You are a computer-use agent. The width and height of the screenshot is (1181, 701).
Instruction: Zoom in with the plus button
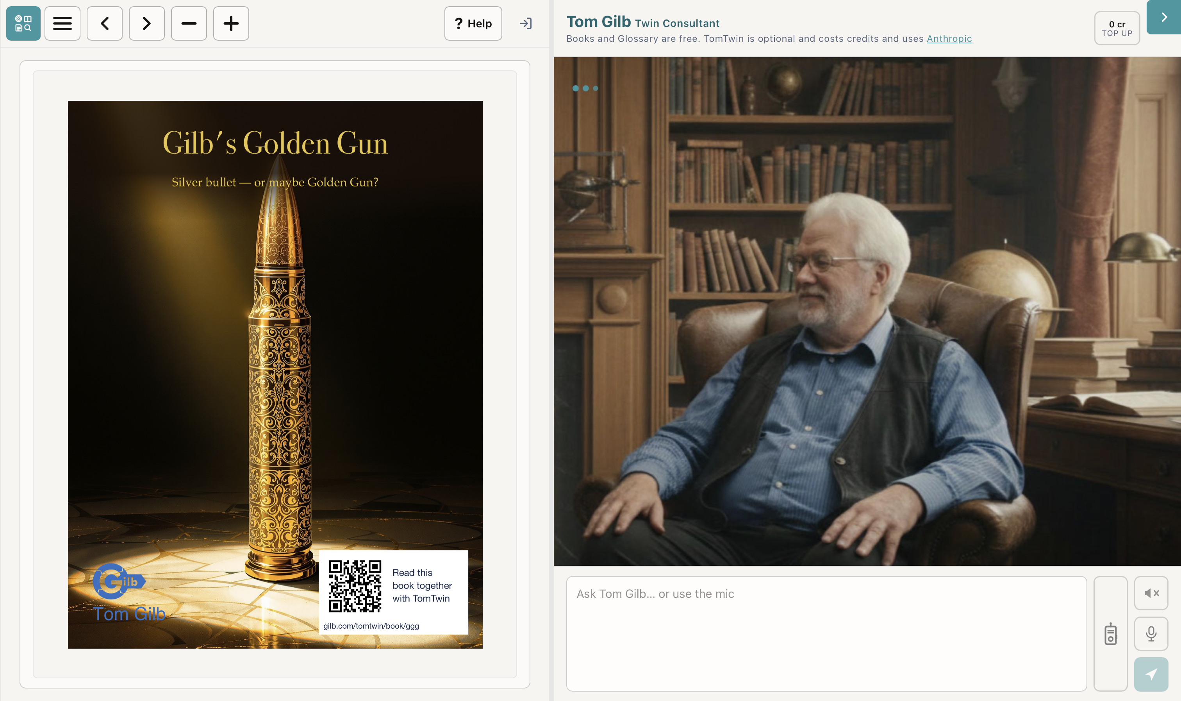(231, 23)
